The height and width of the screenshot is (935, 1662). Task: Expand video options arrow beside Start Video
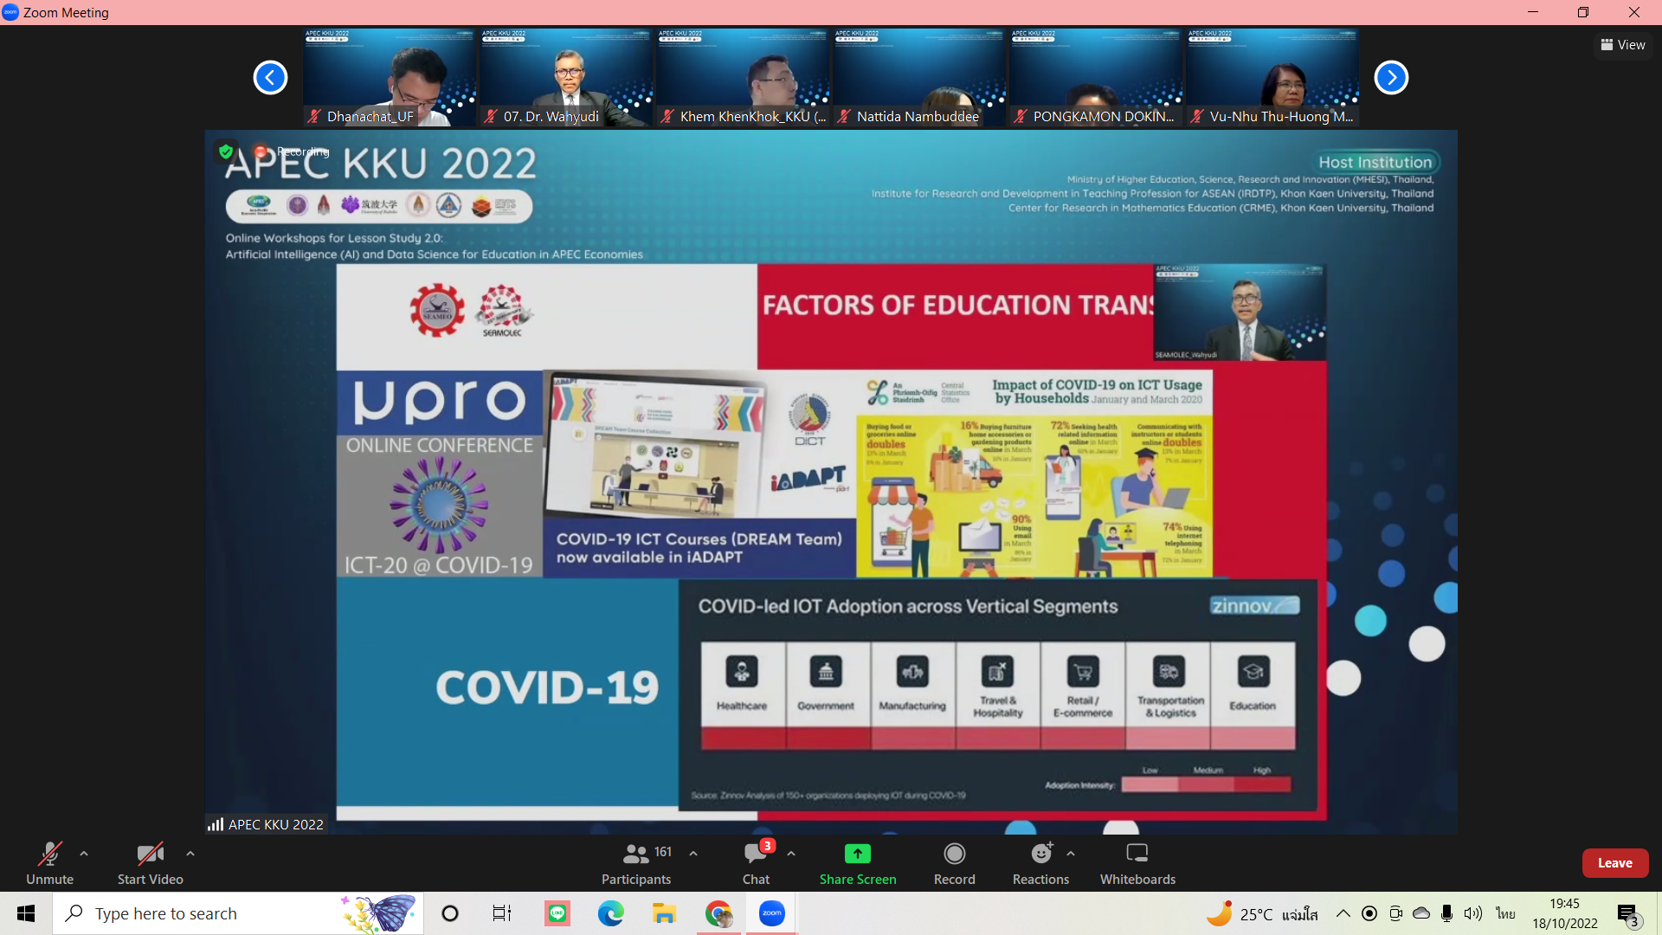click(190, 854)
